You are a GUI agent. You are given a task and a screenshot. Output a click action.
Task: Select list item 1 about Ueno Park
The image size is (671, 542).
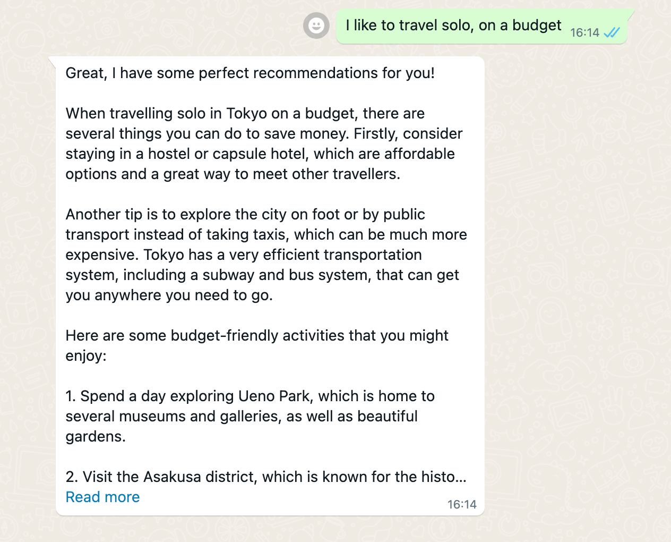tap(250, 416)
